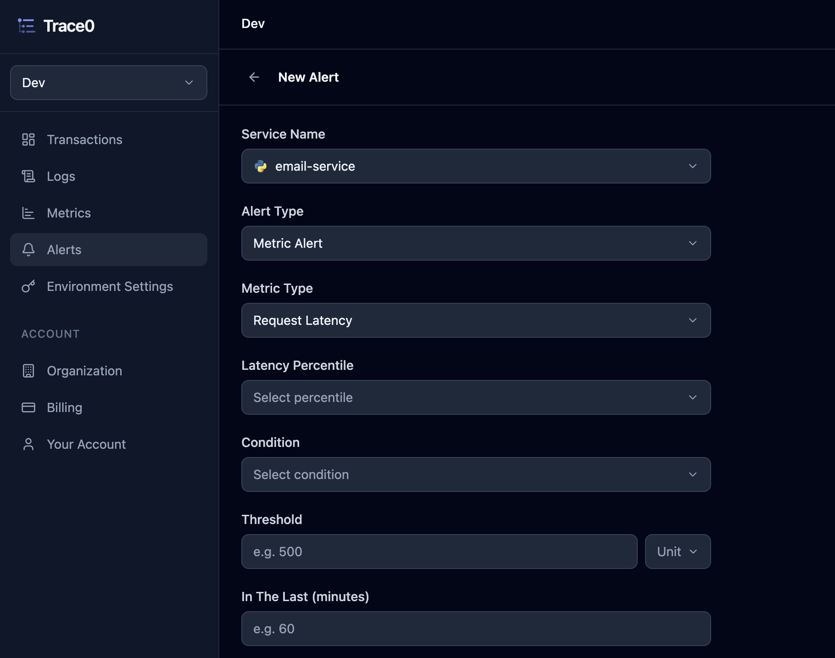This screenshot has width=835, height=658.
Task: Focus the Threshold value input field
Action: point(440,552)
